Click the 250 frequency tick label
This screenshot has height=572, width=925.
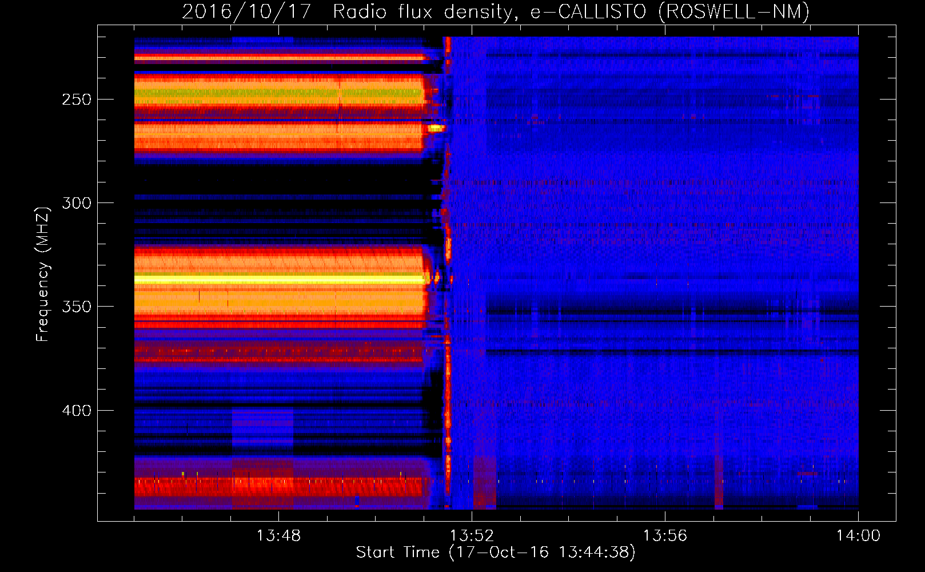(77, 100)
